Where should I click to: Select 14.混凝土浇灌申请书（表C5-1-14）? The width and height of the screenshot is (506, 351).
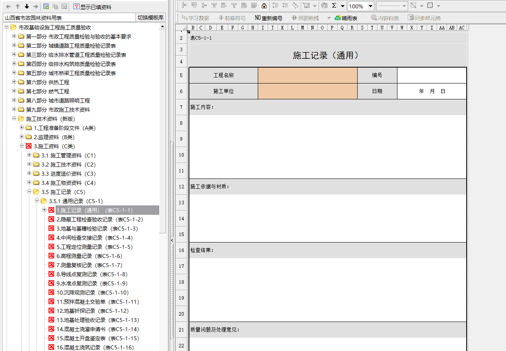(97, 329)
